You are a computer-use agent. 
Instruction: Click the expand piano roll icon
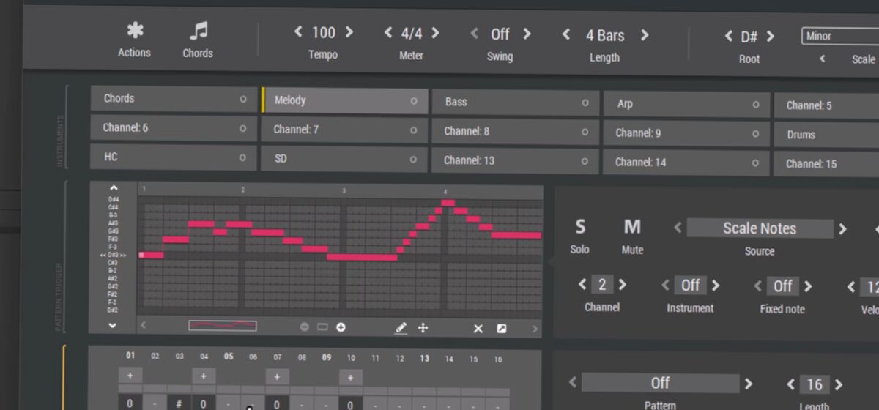click(502, 329)
